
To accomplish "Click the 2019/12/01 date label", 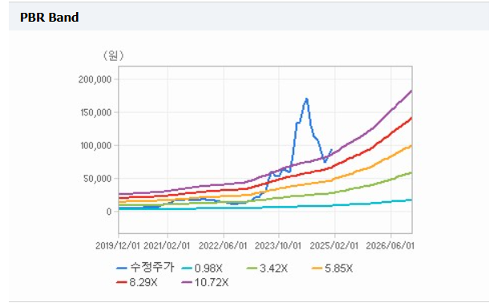I will pyautogui.click(x=118, y=245).
